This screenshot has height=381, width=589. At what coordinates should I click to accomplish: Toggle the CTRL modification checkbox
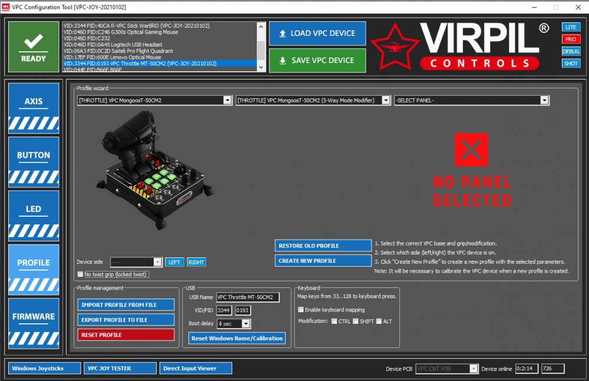[334, 322]
